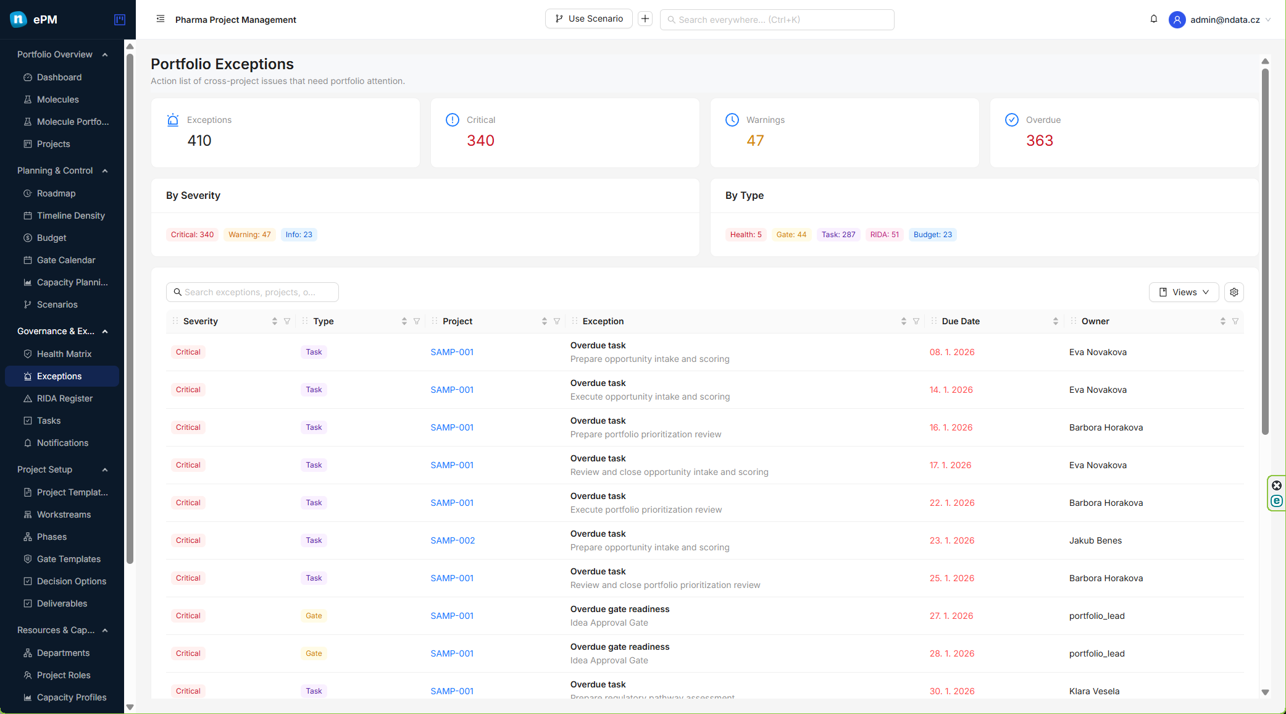Open Molecules in sidebar
Viewport: 1286px width, 714px height.
62,99
